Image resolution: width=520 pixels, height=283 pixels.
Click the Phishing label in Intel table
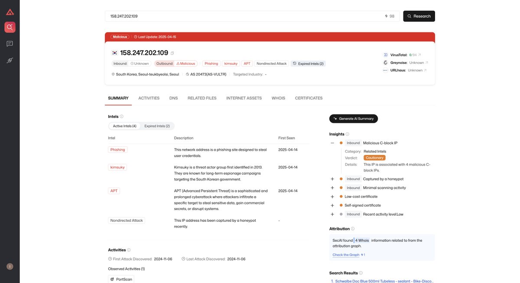pos(118,150)
